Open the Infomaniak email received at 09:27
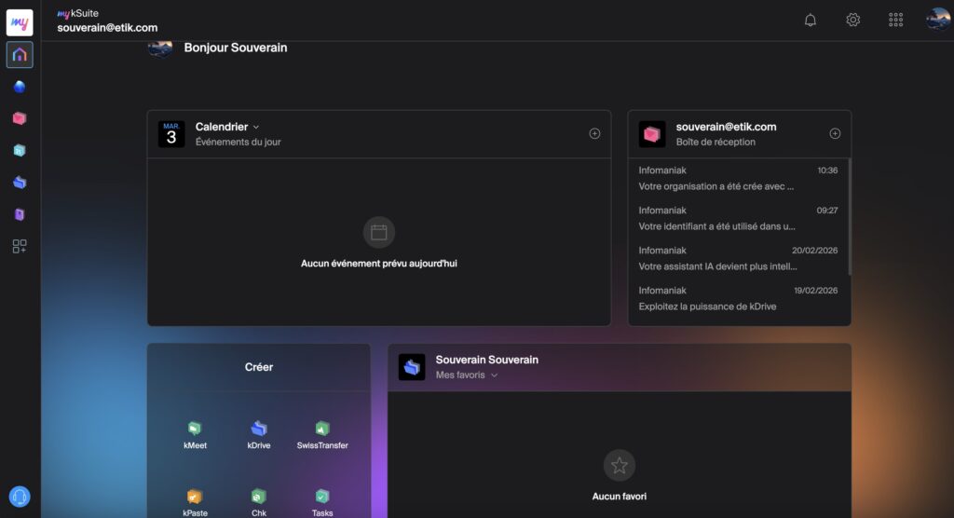This screenshot has width=954, height=518. pos(738,218)
